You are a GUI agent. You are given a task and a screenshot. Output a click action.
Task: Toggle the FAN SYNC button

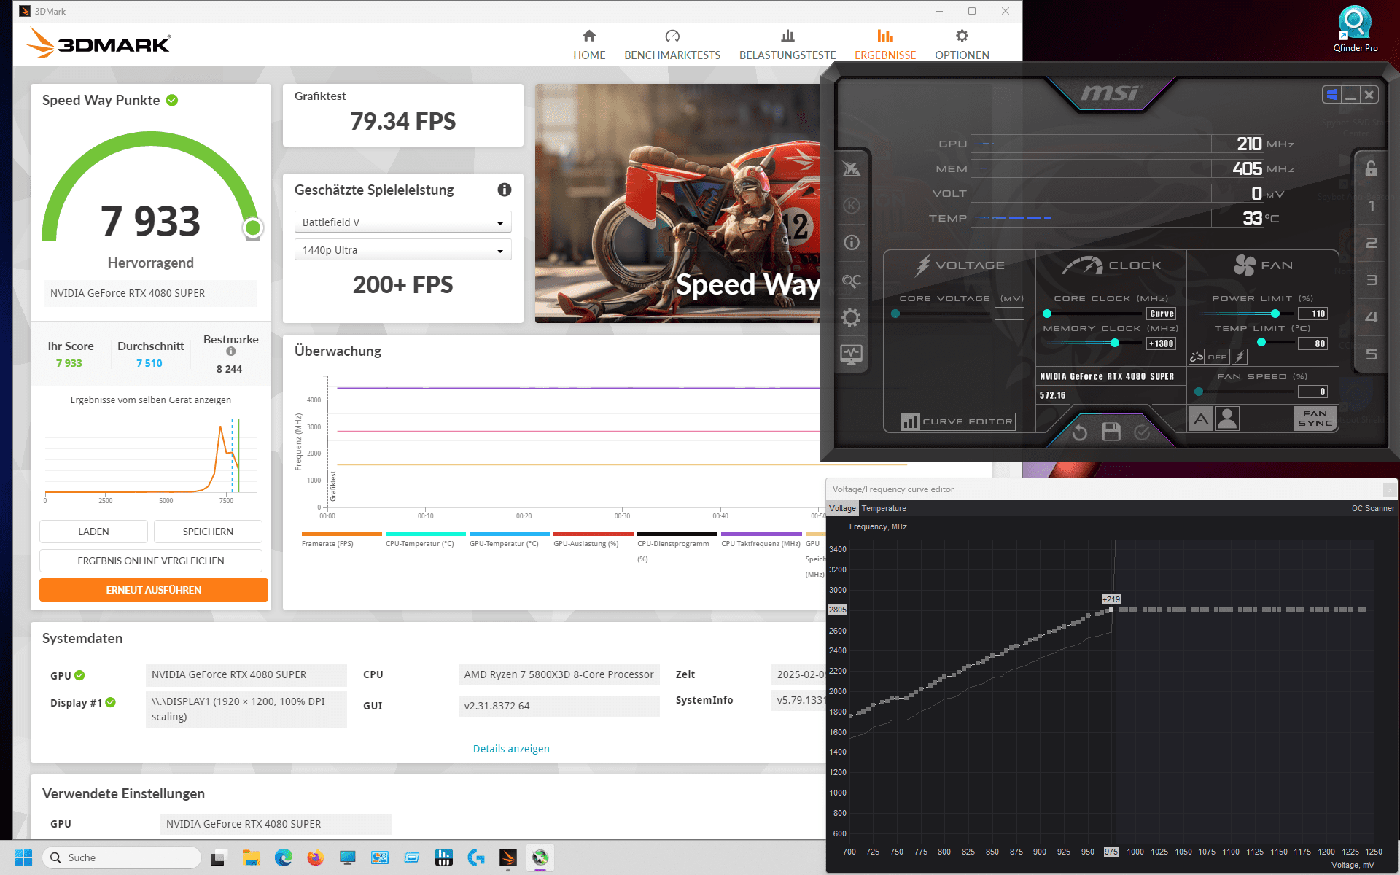1315,419
